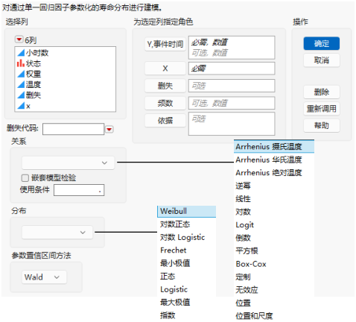
Task: Choose Frechet distribution
Action: click(187, 250)
